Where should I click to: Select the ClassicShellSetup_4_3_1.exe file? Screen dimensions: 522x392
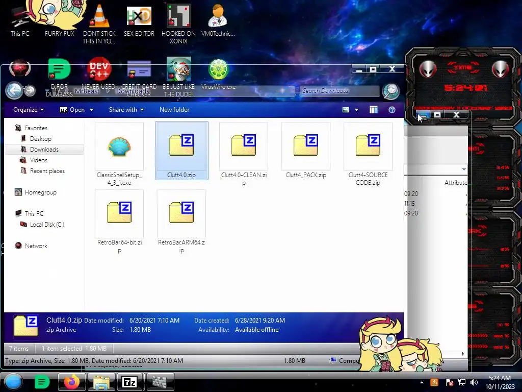pos(119,154)
